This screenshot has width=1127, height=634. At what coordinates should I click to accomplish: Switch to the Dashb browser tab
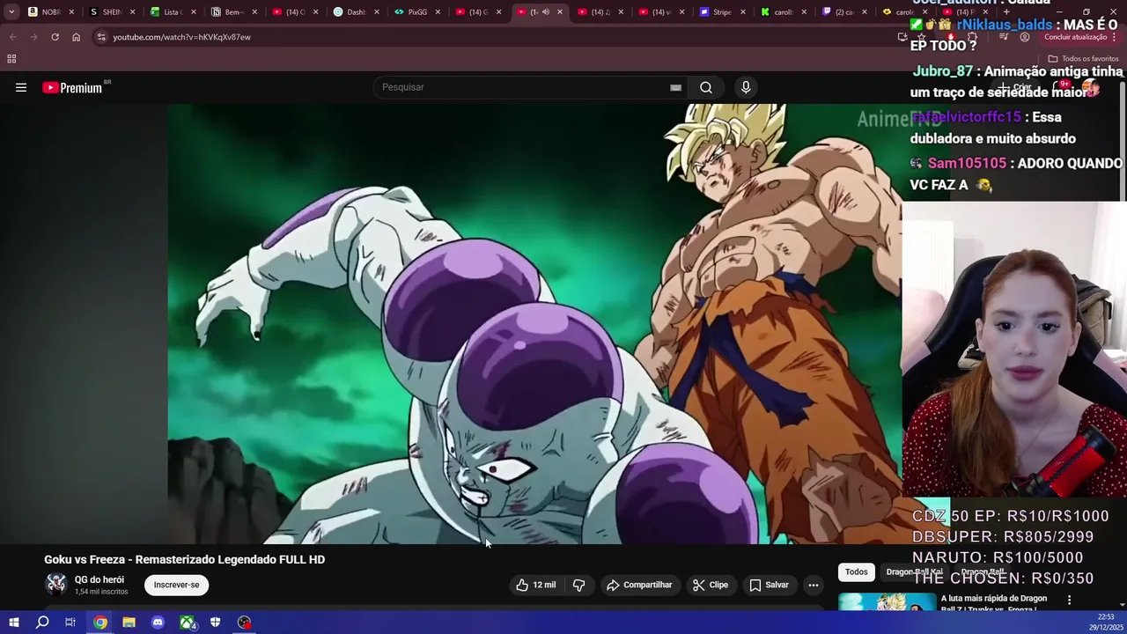tap(355, 12)
